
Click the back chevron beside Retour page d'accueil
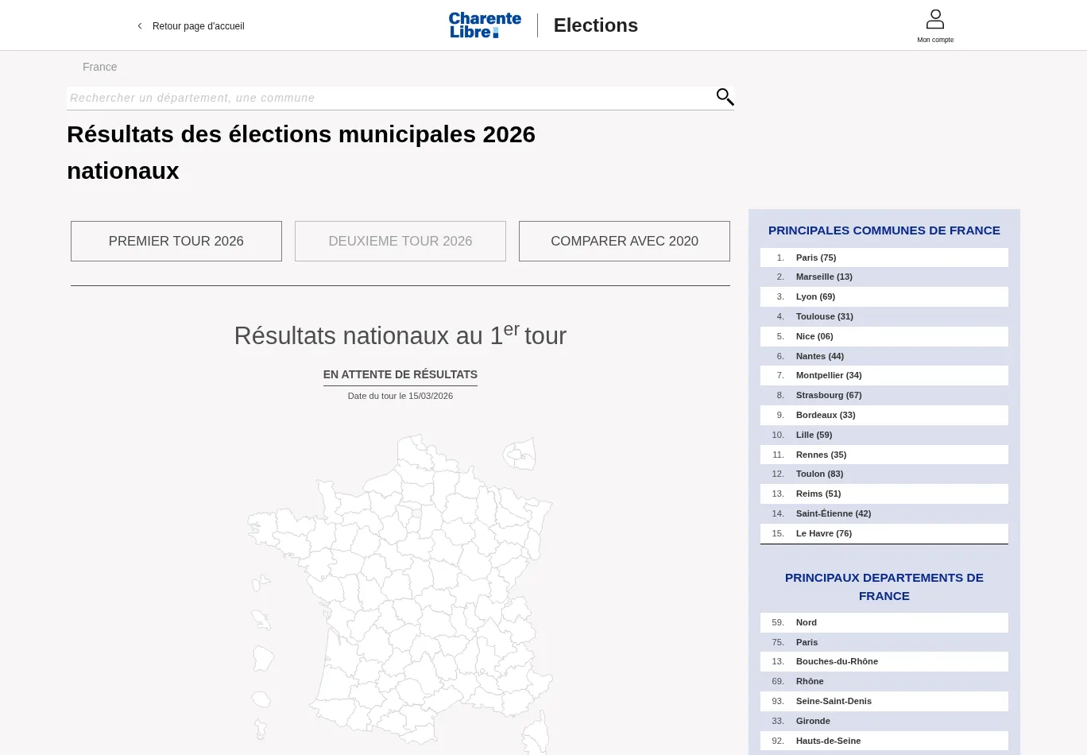tap(140, 26)
